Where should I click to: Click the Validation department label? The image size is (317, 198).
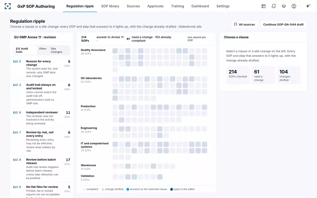[87, 176]
